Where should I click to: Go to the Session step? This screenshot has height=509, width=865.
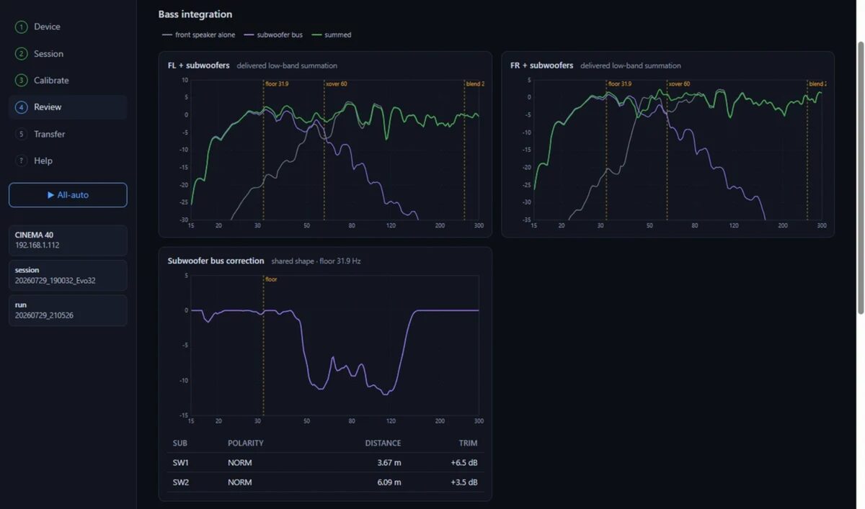(68, 54)
